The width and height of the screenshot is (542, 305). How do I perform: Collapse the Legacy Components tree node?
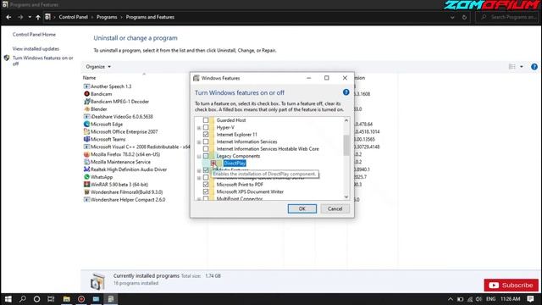pyautogui.click(x=199, y=156)
